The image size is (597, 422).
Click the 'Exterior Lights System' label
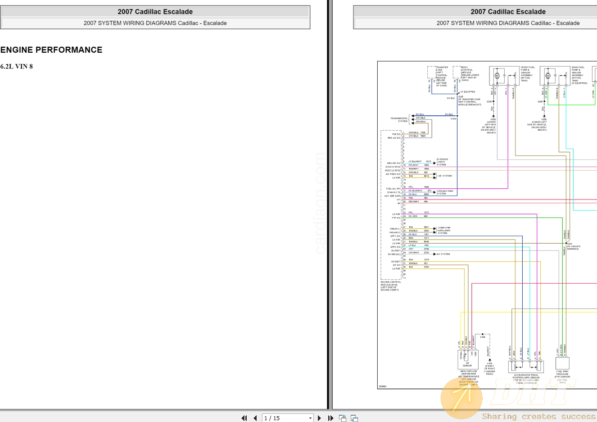pyautogui.click(x=442, y=162)
